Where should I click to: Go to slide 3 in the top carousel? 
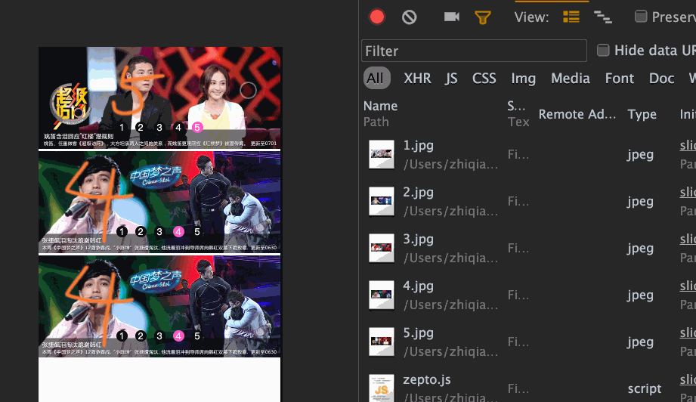tap(159, 128)
